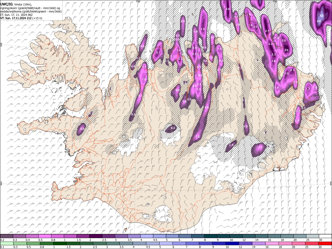This screenshot has height=249, width=332.
Task: Click the white swatch labeled 30
Action: (325, 236)
